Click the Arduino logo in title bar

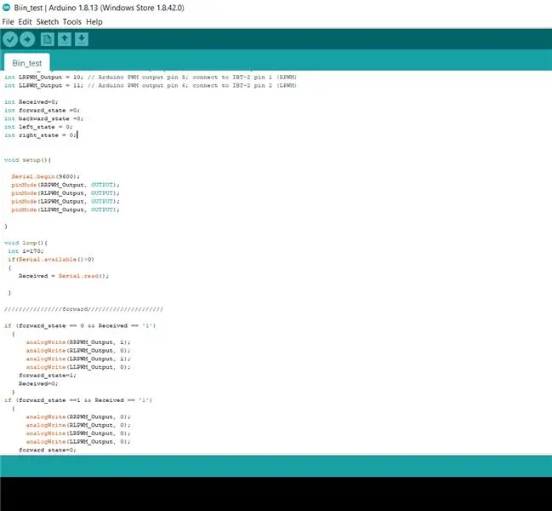pos(6,8)
